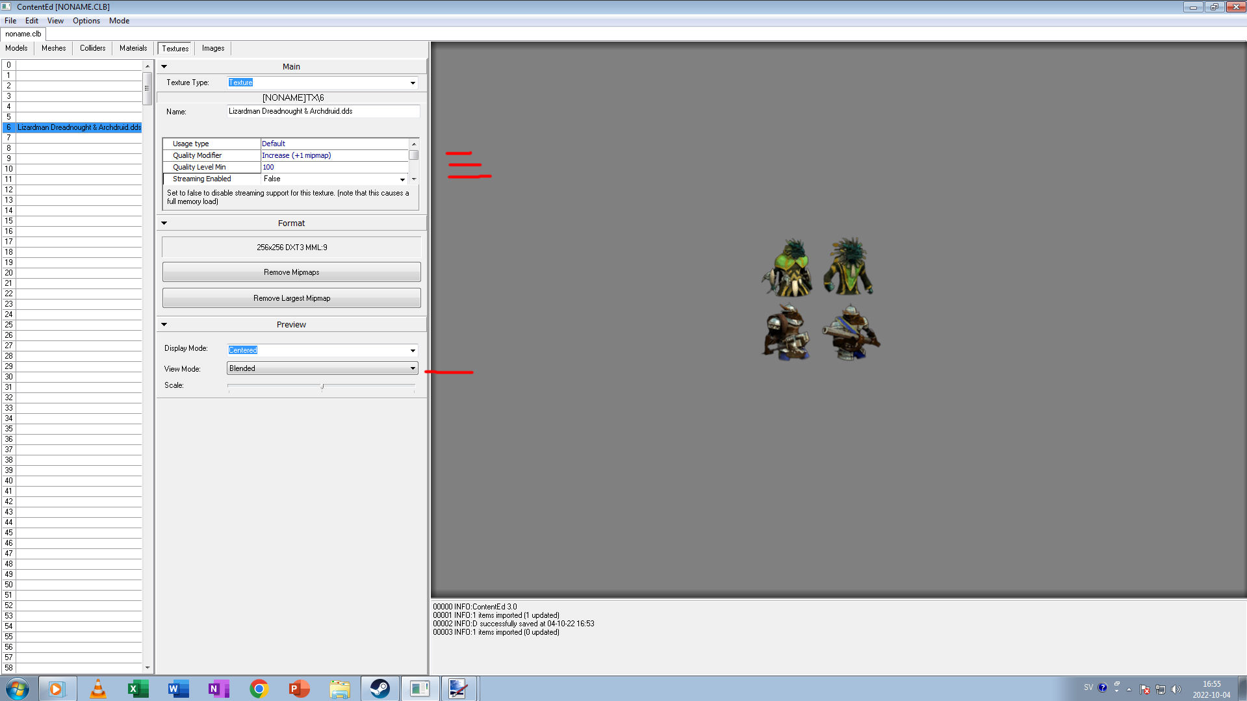Collapse the Format section
Viewport: 1247px width, 701px height.
tap(164, 223)
